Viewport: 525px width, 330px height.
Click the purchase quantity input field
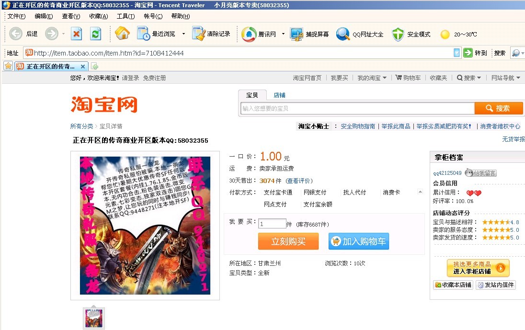click(x=272, y=224)
